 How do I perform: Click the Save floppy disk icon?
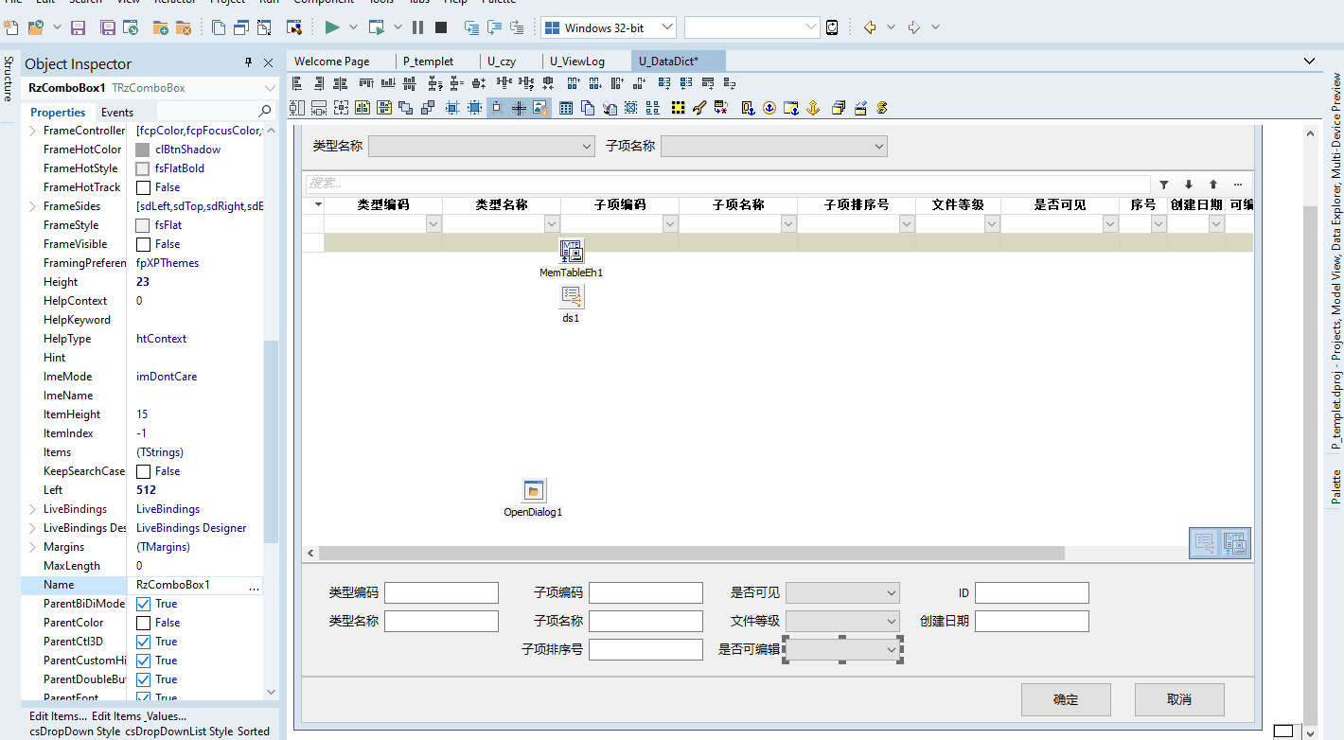pyautogui.click(x=79, y=27)
